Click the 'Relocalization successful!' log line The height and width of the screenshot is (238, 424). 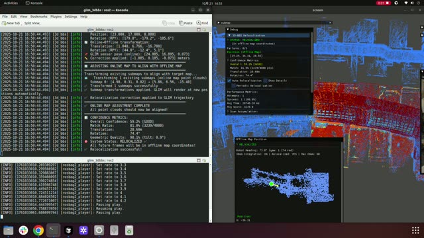coord(116,149)
